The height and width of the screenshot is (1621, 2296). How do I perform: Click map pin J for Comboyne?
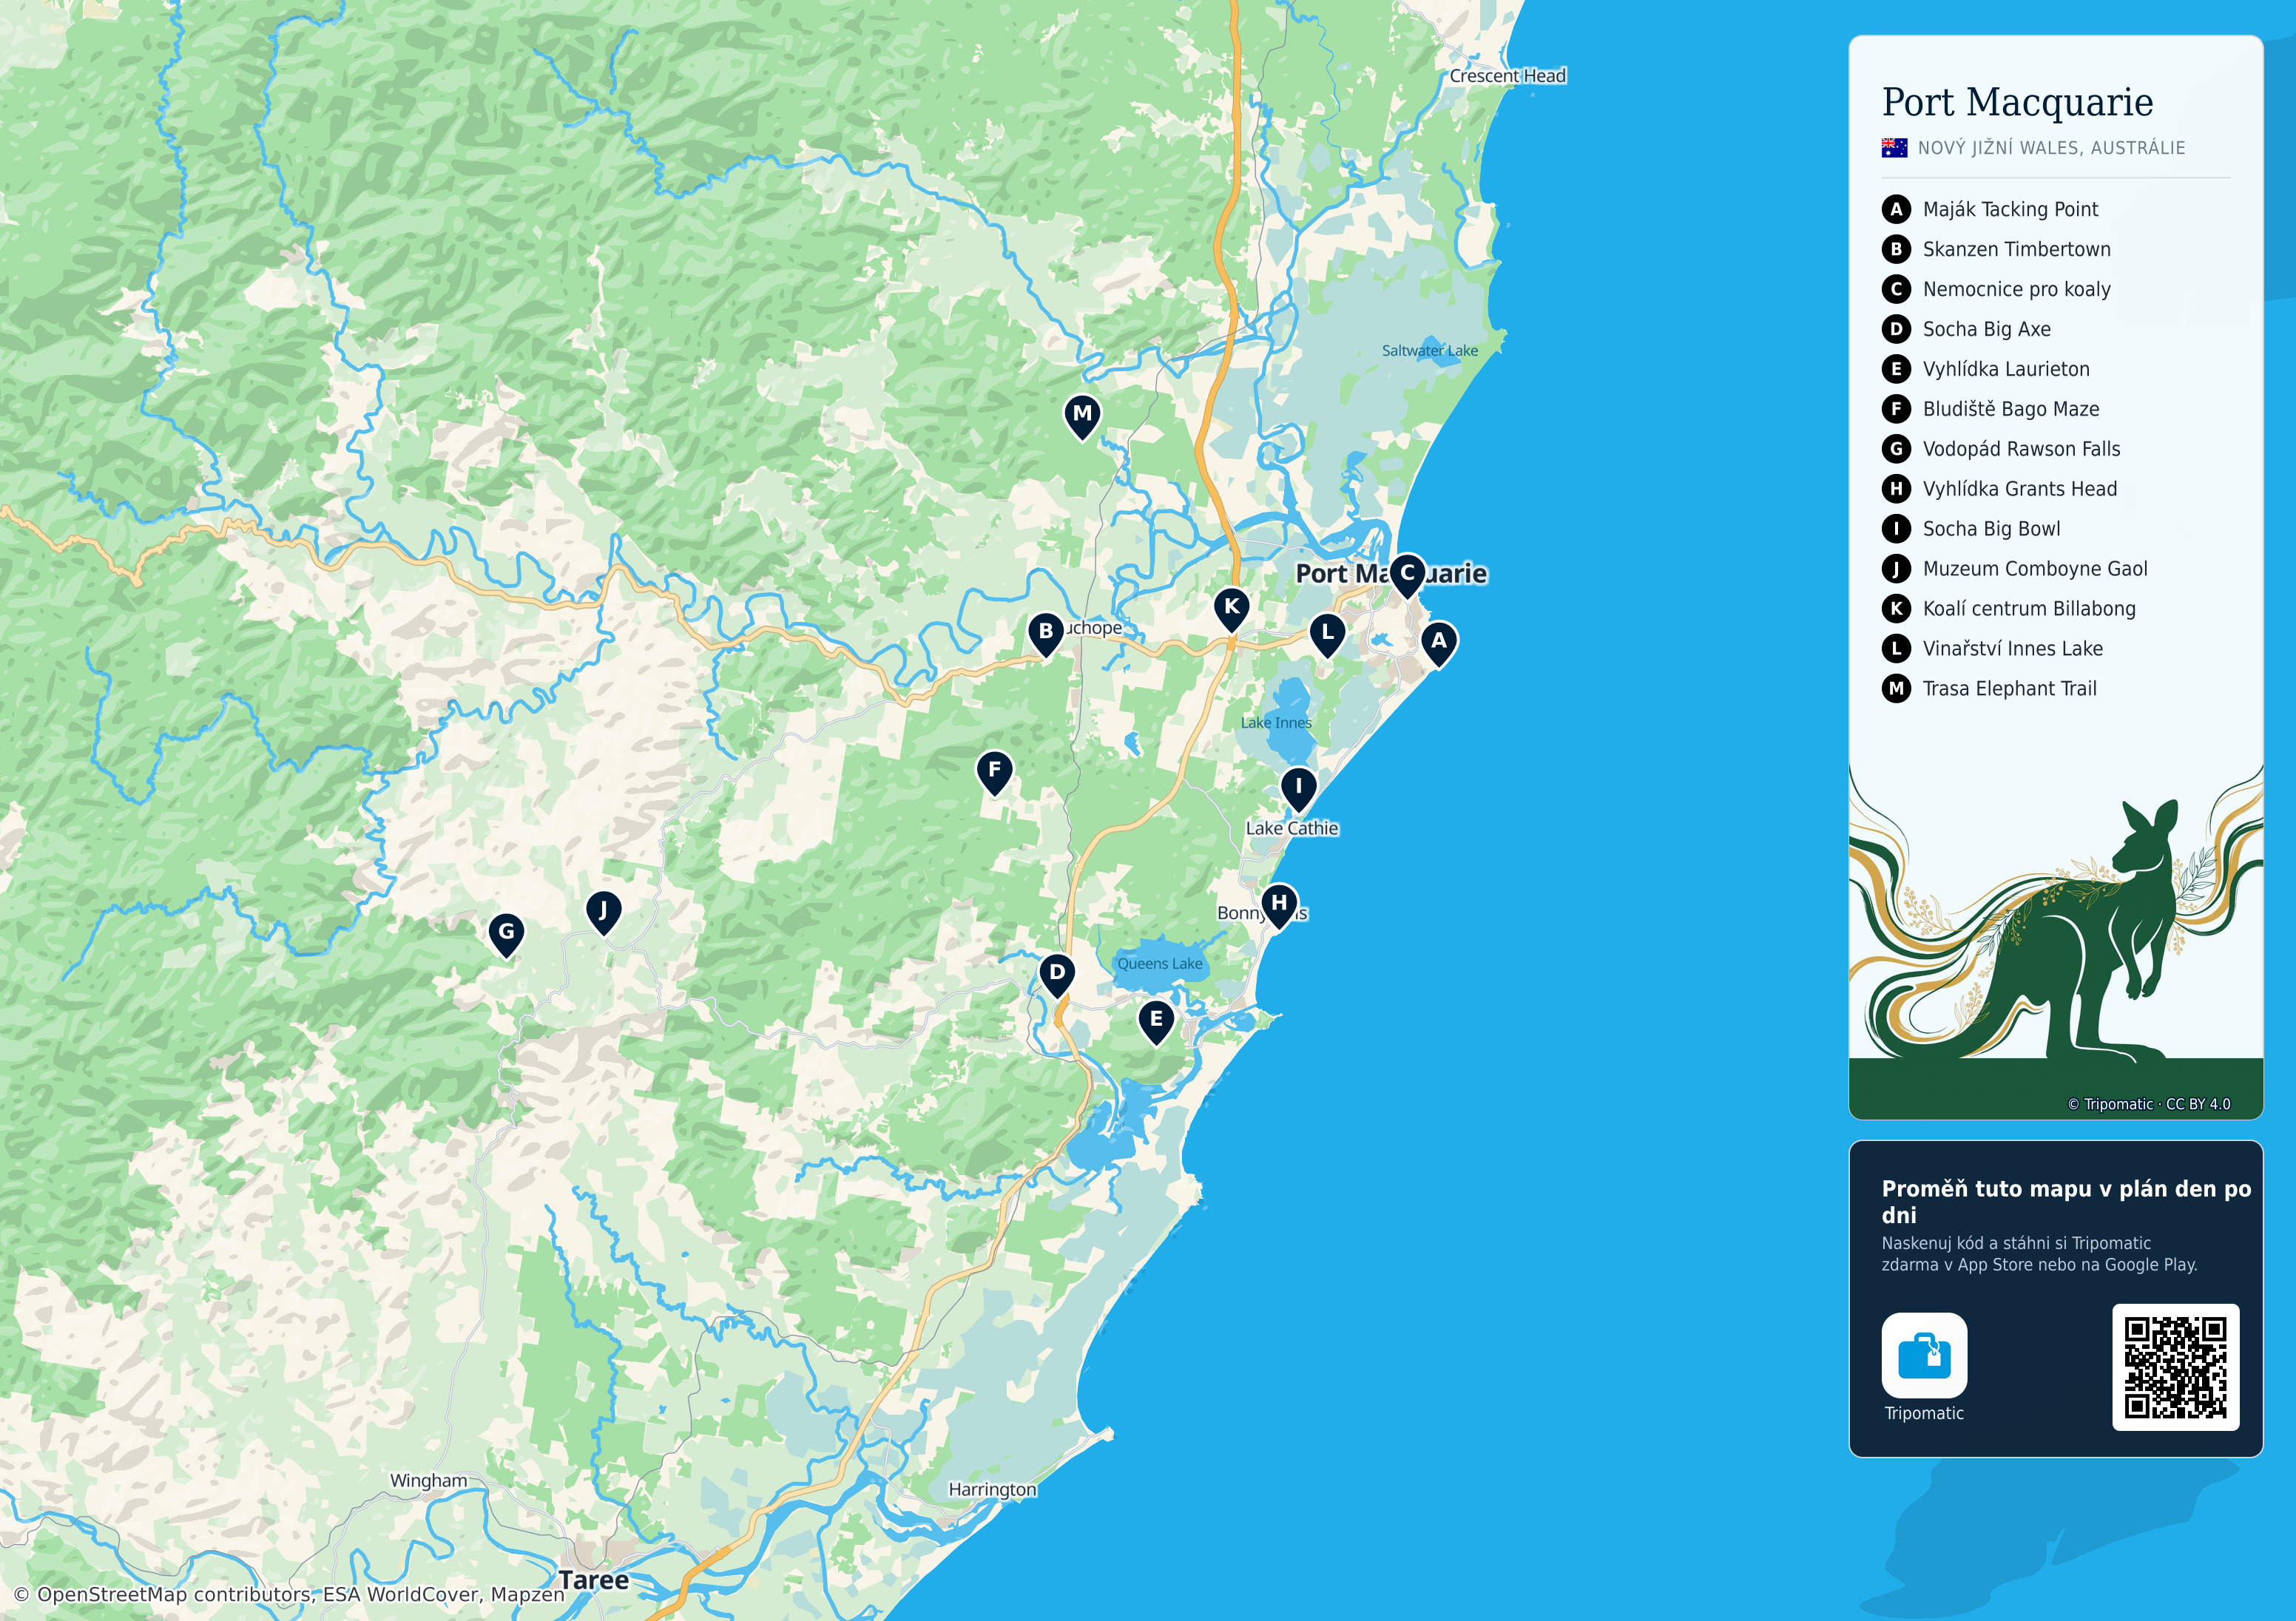tap(603, 913)
